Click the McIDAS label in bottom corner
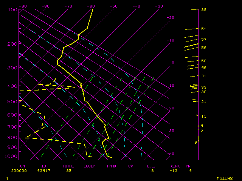 click(x=224, y=178)
